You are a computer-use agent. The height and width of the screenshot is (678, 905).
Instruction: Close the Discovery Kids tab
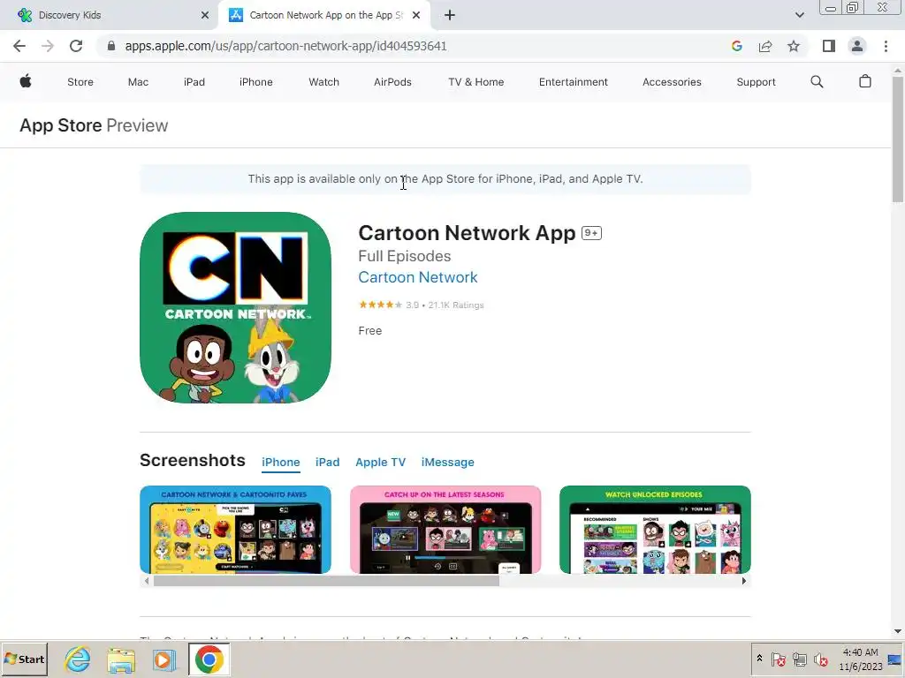(205, 15)
